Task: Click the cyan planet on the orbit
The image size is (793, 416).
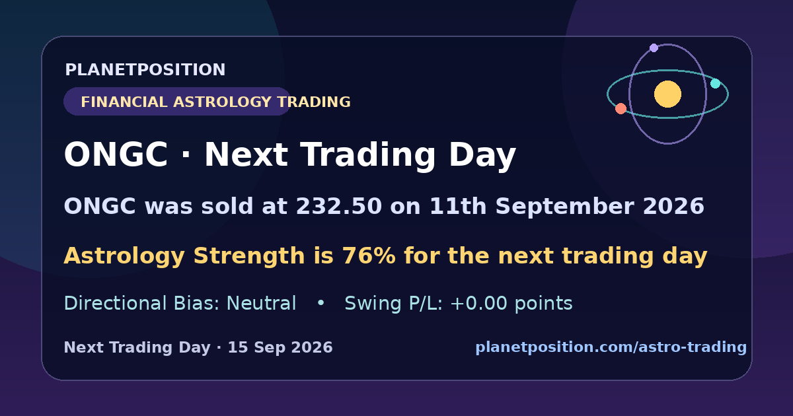Action: [x=715, y=83]
